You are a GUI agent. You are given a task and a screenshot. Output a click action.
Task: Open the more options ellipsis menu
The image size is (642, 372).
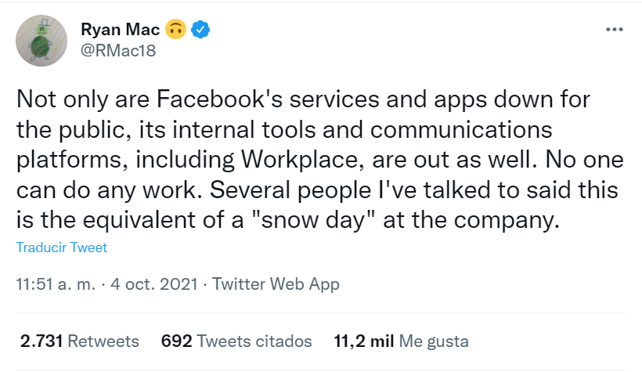pos(615,30)
